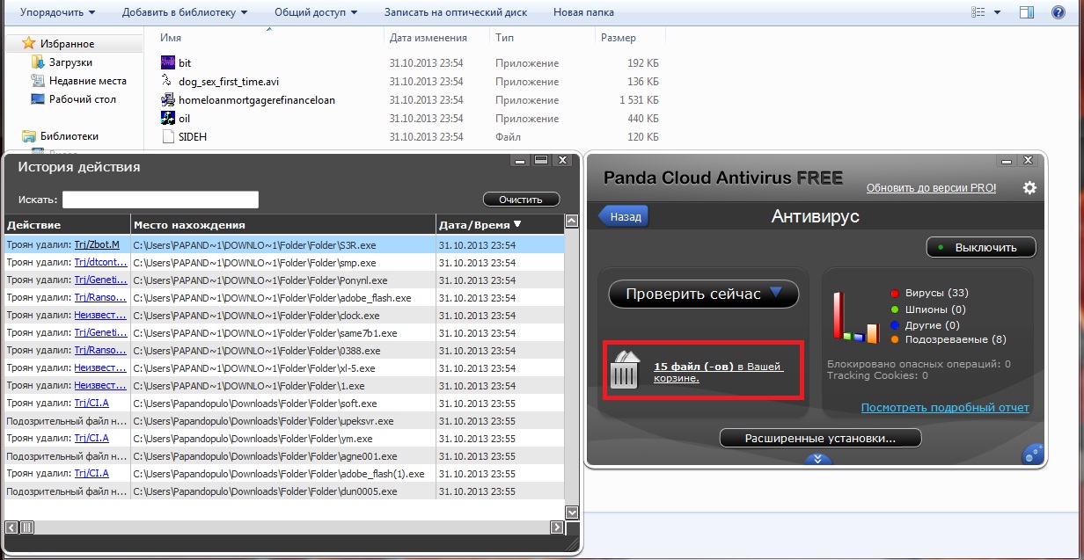Click Записать на оптический диск

[457, 12]
